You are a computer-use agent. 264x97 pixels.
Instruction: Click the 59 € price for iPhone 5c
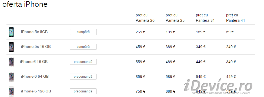point(230,32)
